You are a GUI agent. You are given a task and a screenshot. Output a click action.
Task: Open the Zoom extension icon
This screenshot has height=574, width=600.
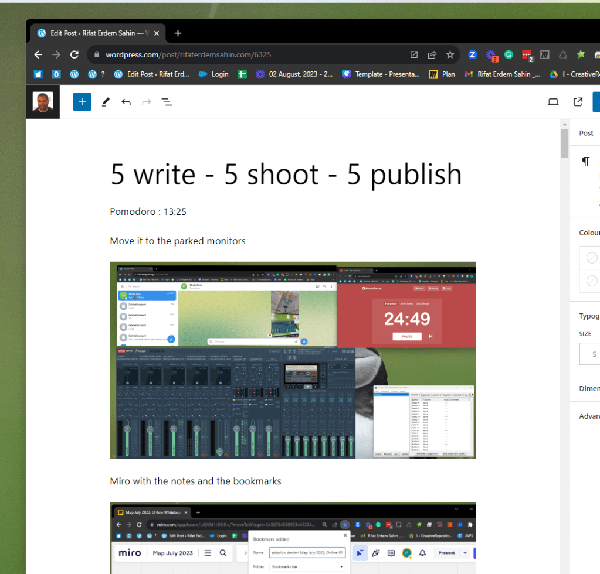point(473,54)
